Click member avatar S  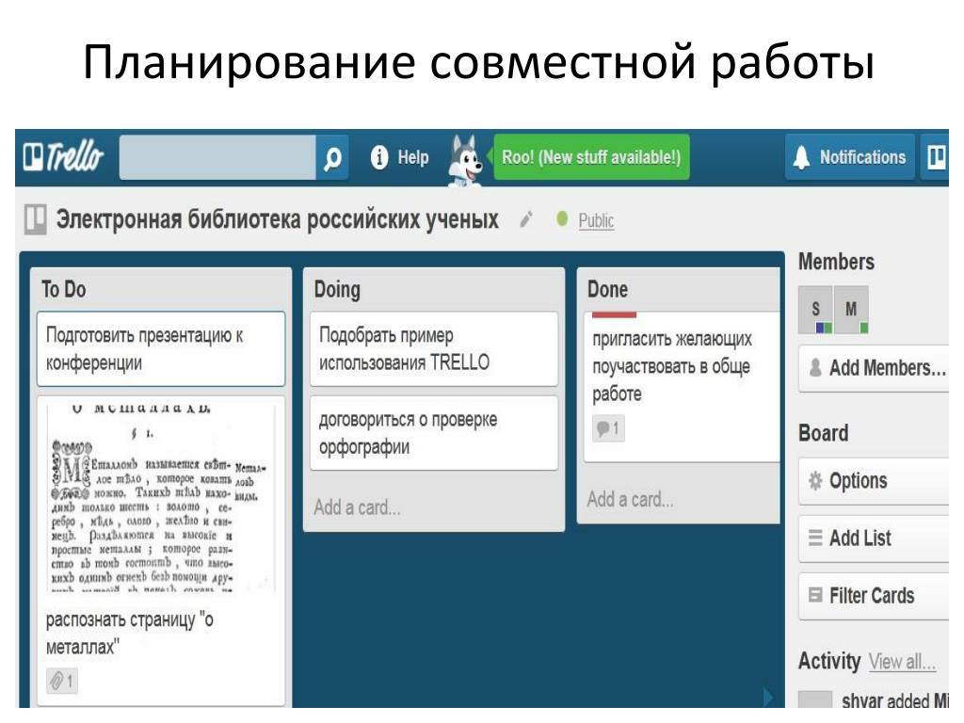click(x=815, y=309)
